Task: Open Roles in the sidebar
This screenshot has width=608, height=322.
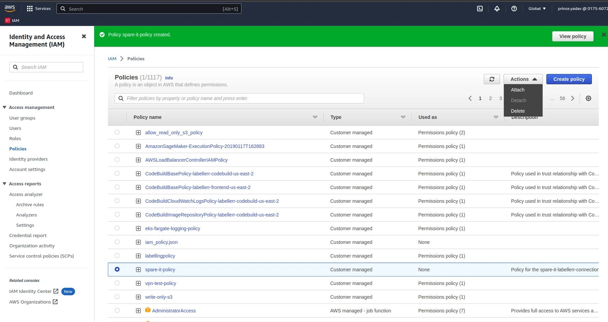Action: pos(15,138)
